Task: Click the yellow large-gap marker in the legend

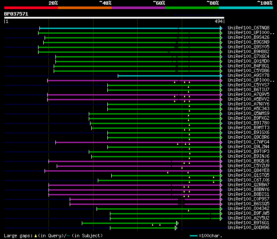Action: point(35,236)
